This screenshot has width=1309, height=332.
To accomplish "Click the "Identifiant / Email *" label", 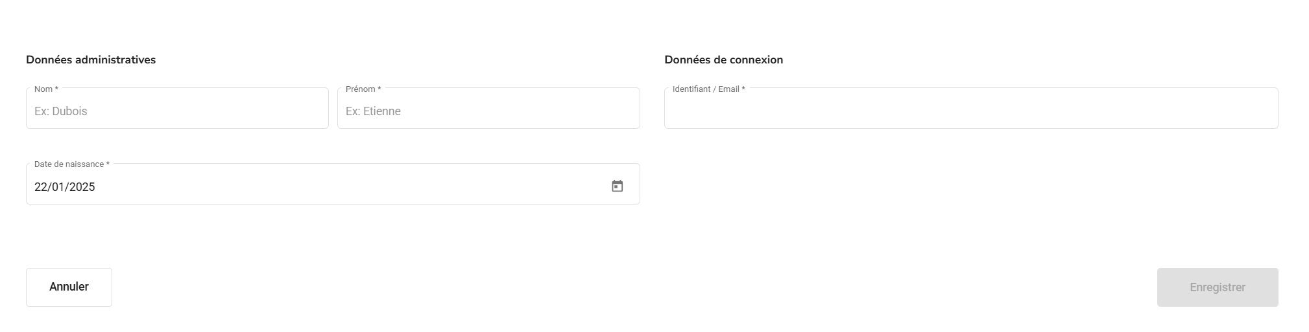I will 708,89.
